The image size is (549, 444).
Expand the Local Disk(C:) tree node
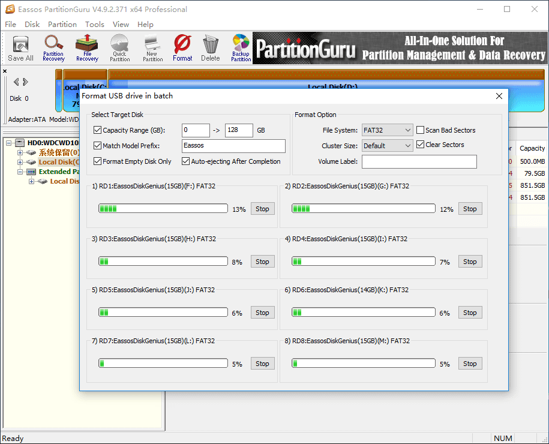tap(20, 162)
